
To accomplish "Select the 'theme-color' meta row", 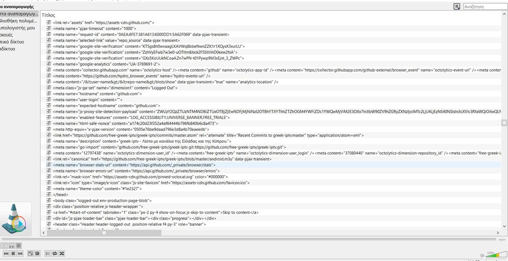I will click(x=271, y=189).
